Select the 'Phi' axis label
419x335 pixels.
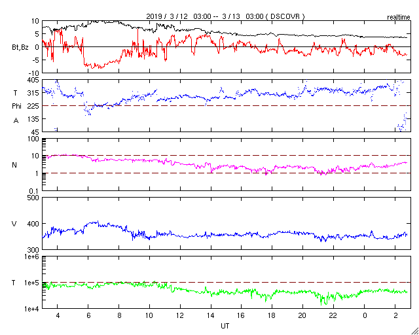click(16, 107)
